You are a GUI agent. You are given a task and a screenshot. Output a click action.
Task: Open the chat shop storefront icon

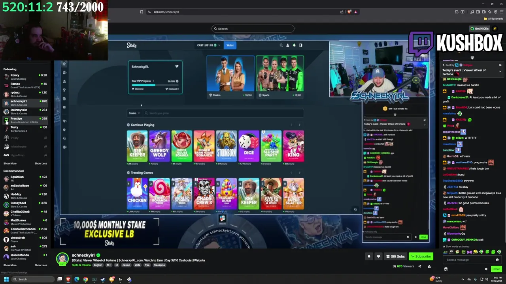(x=446, y=269)
